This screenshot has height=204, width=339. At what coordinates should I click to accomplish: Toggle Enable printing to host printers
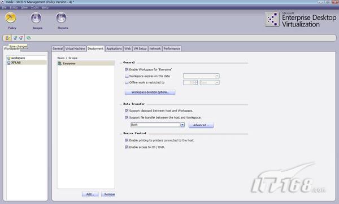(127, 140)
